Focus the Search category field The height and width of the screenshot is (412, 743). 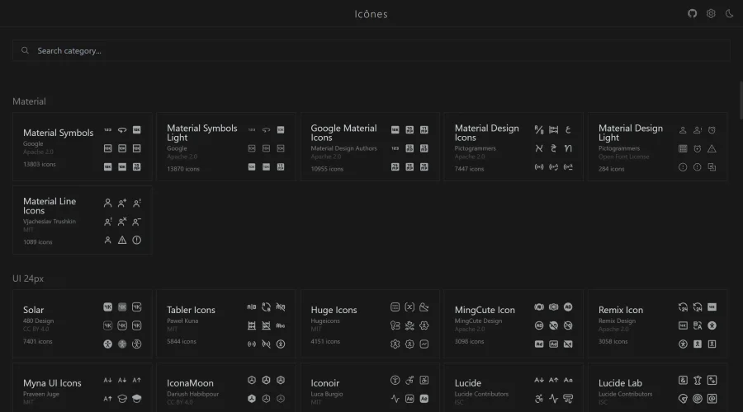(371, 50)
